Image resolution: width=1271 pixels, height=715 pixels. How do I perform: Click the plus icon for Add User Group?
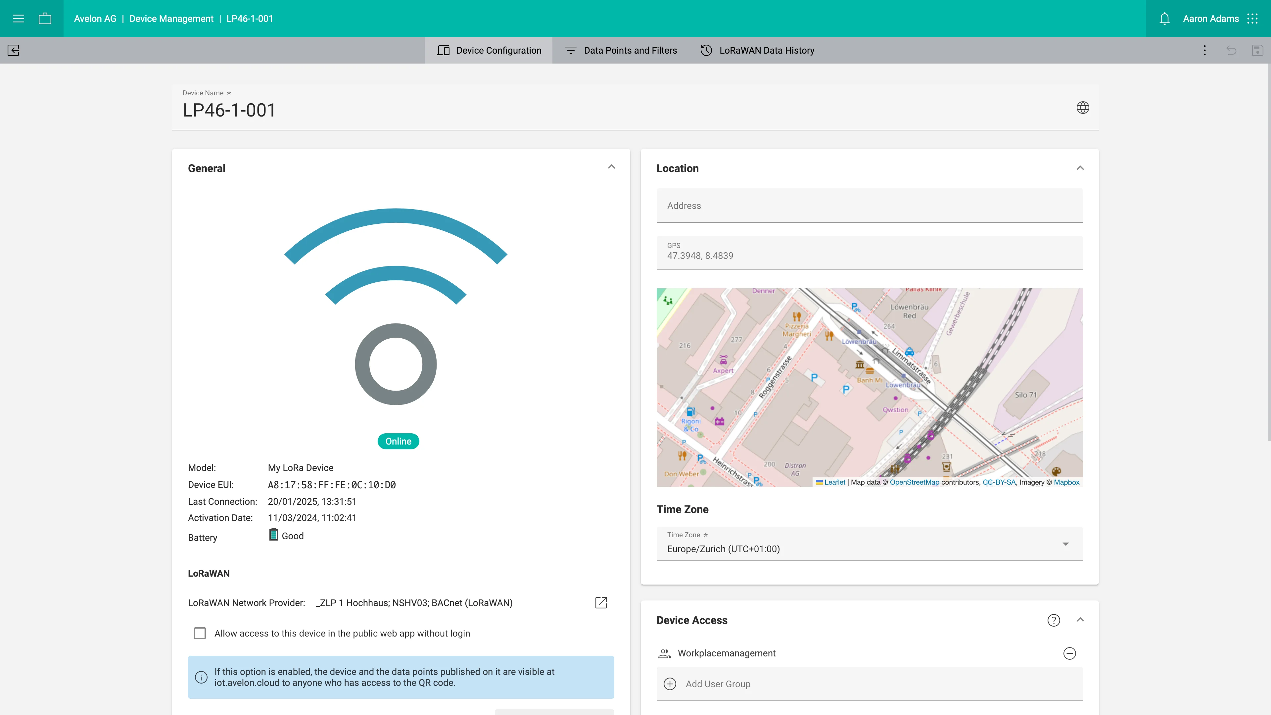coord(670,684)
